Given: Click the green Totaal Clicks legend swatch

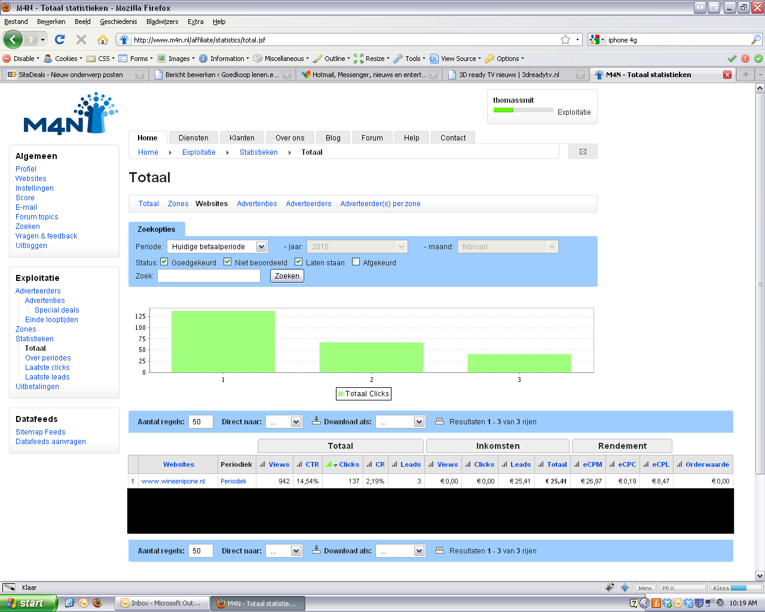Looking at the screenshot, I should [x=341, y=394].
